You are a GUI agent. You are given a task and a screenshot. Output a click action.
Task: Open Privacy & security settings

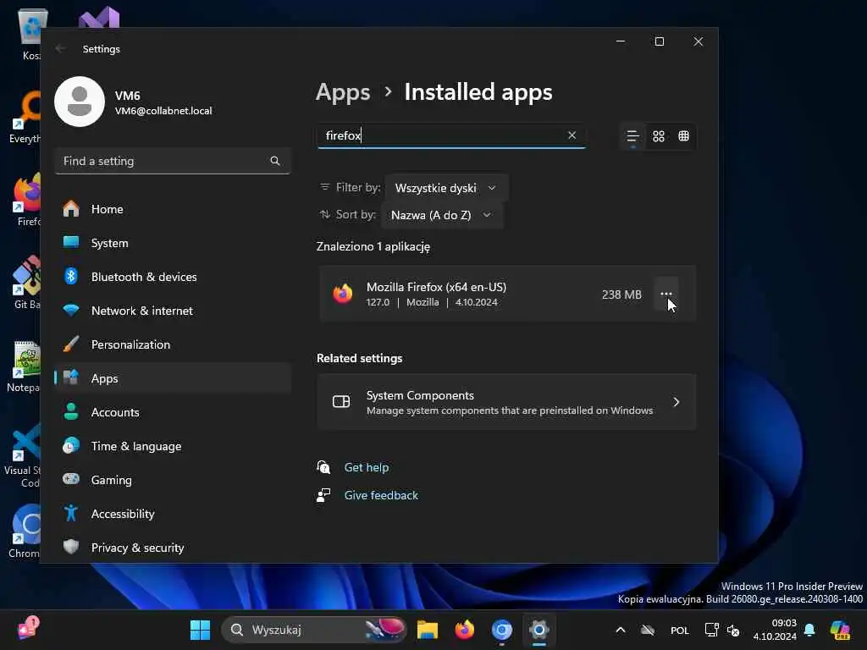173,548
